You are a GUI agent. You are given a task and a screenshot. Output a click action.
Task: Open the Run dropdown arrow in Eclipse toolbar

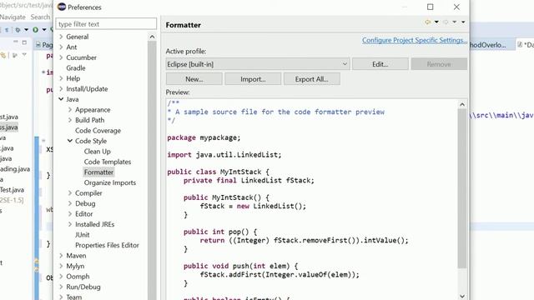[44, 30]
